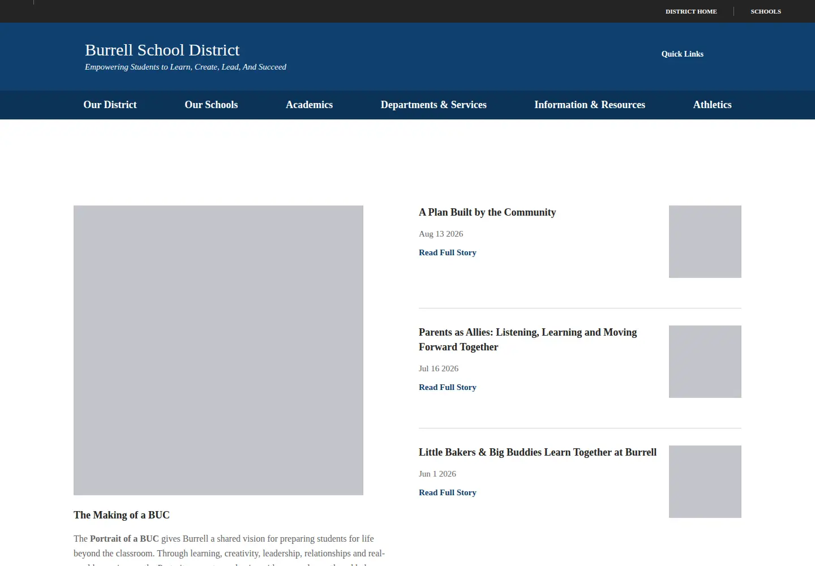
Task: Click the large featured story image
Action: click(218, 350)
